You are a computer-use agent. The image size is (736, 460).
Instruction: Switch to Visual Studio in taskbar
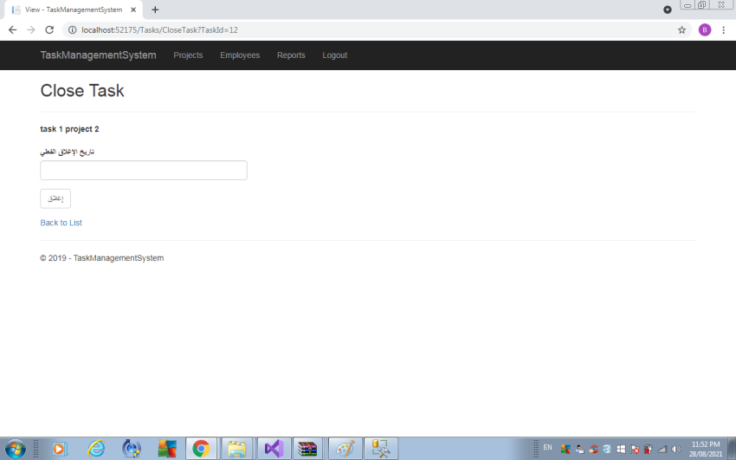[274, 449]
